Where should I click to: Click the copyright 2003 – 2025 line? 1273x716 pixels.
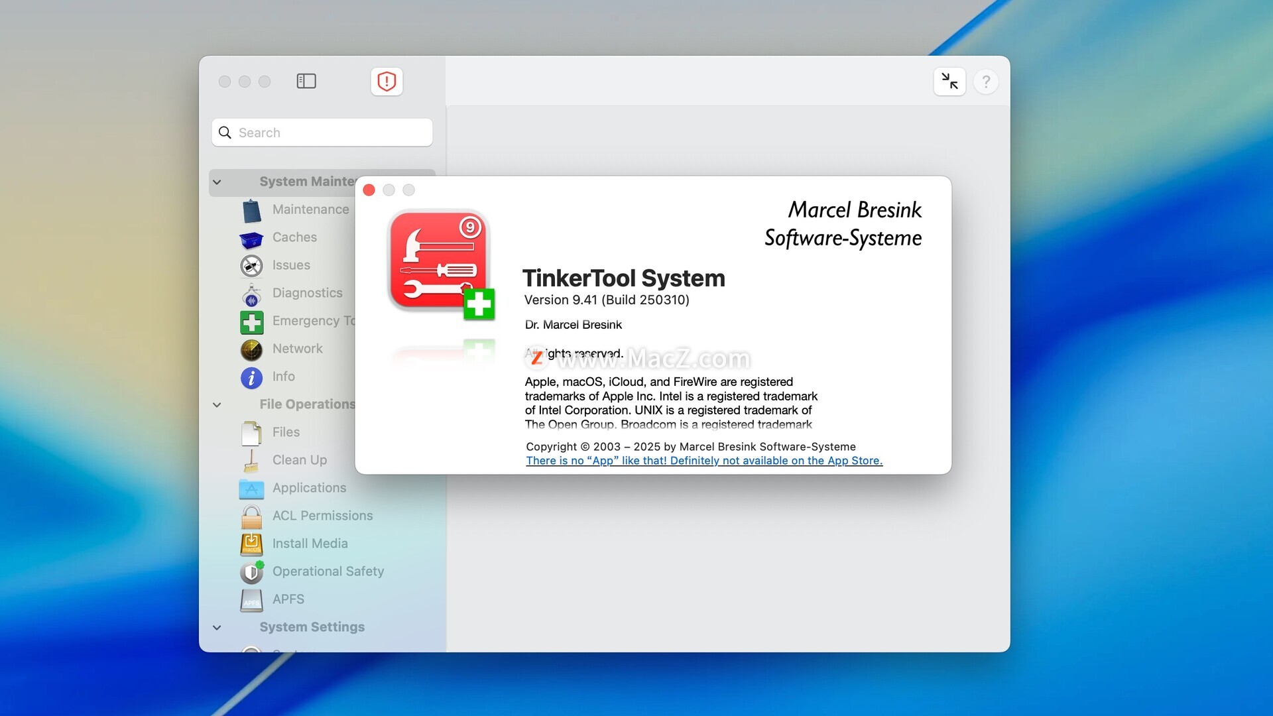tap(691, 447)
